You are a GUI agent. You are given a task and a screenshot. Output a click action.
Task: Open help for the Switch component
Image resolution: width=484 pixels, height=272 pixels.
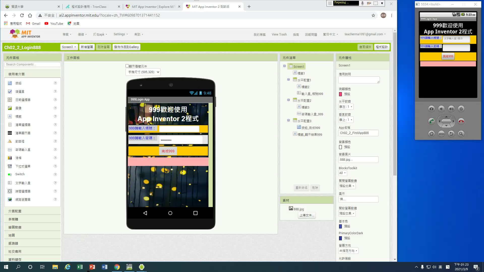[55, 174]
